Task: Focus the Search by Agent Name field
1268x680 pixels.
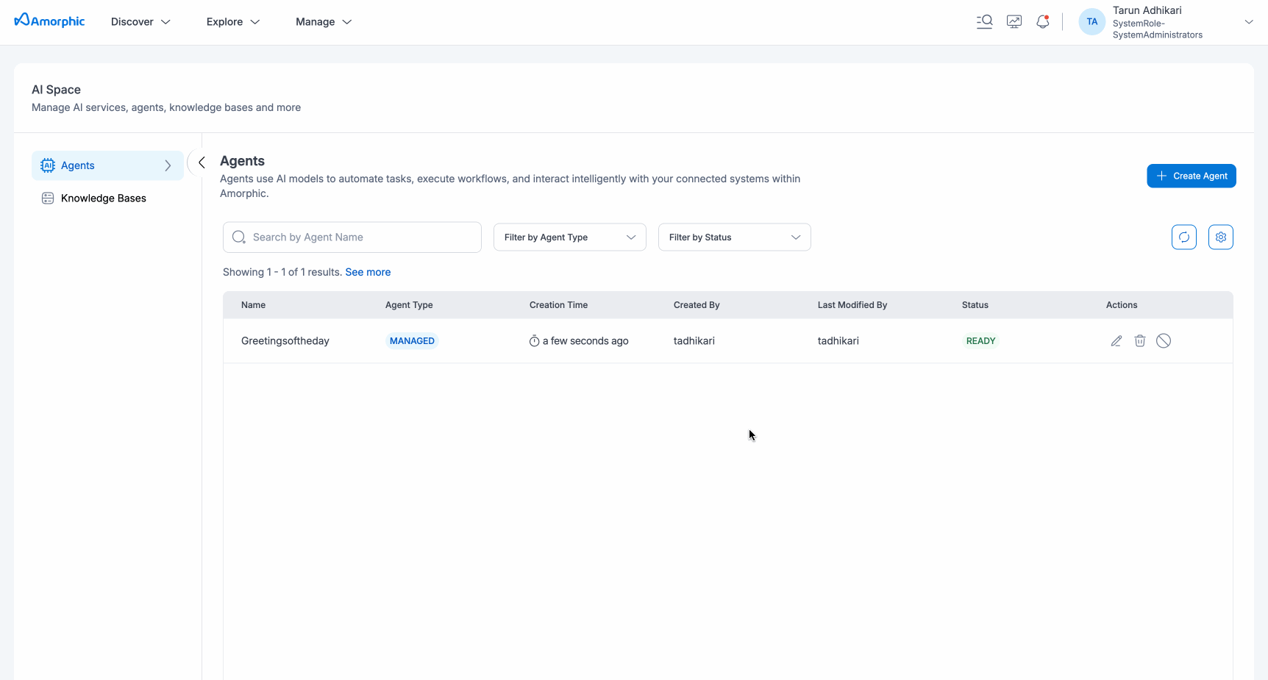Action: (x=360, y=237)
